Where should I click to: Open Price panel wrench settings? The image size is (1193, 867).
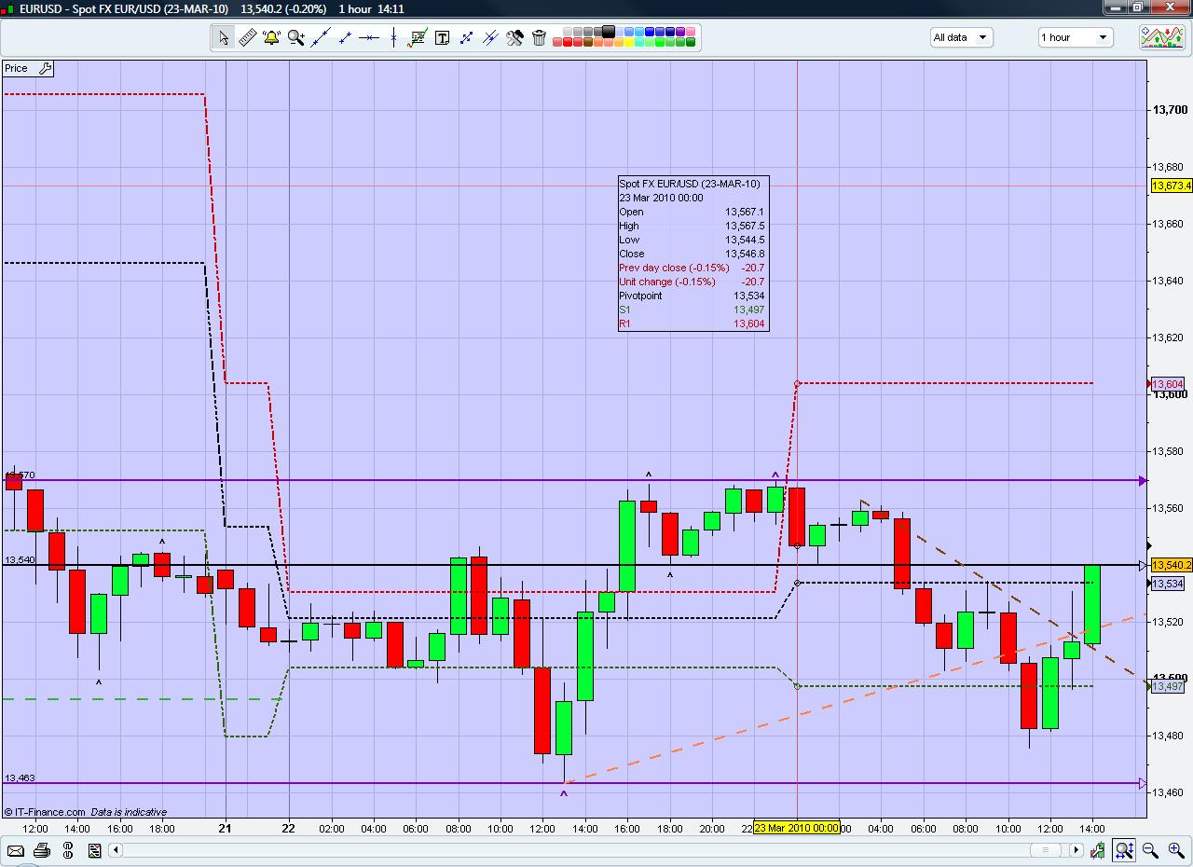pos(44,68)
